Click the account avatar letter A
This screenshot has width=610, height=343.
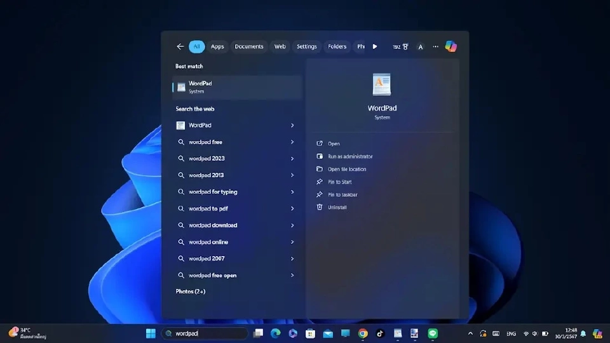coord(421,46)
